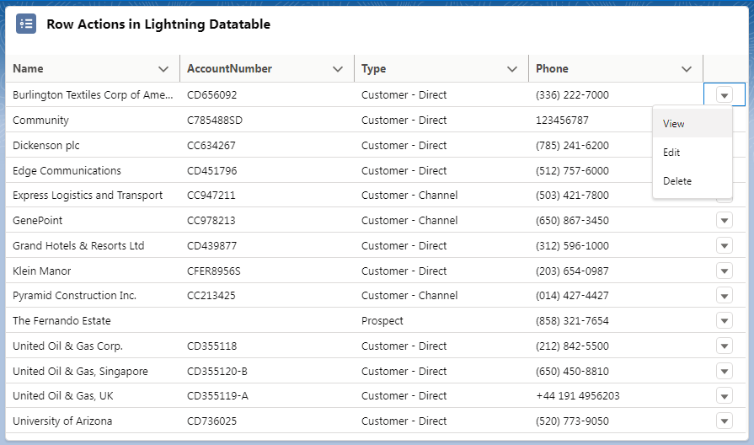Open row actions for United Oil & Gas Corp.
The width and height of the screenshot is (754, 445).
pos(725,346)
